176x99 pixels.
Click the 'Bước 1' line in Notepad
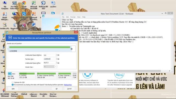pyautogui.click(x=78, y=26)
